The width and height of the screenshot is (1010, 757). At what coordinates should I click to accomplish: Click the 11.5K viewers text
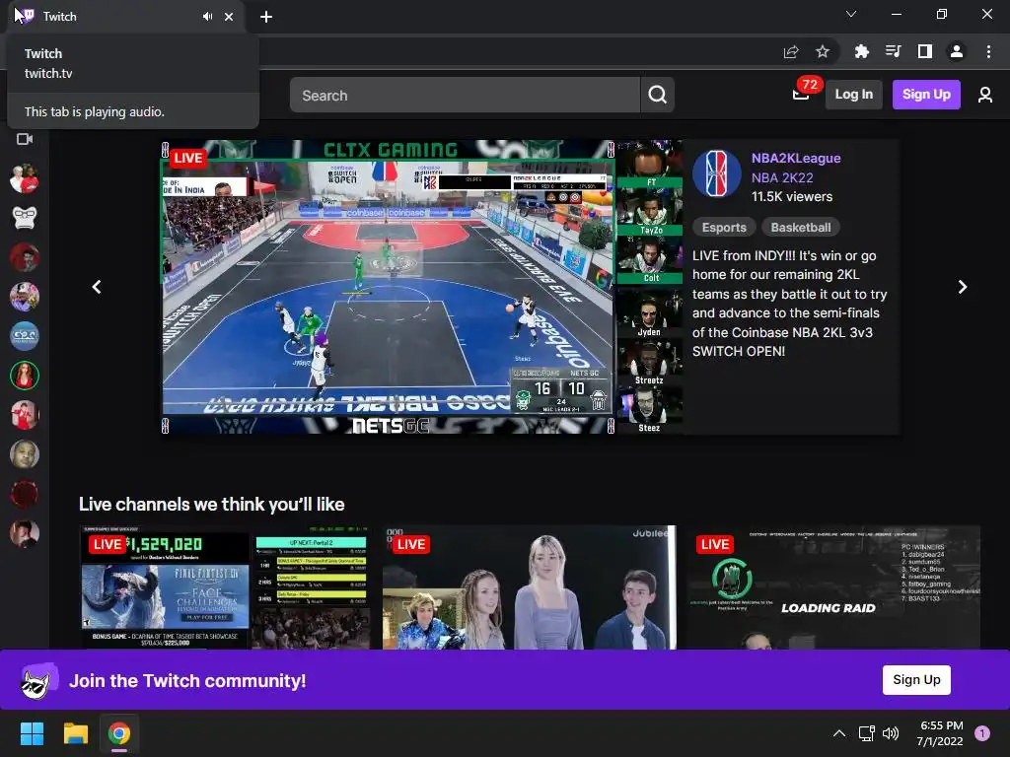[792, 197]
